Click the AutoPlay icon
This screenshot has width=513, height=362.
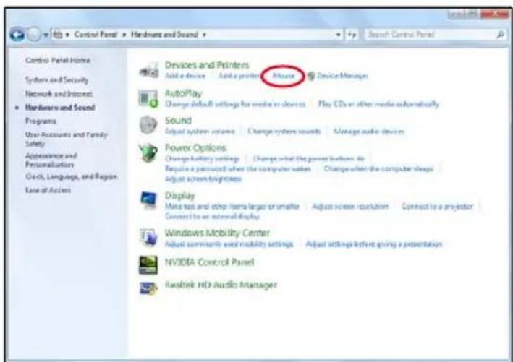[148, 98]
